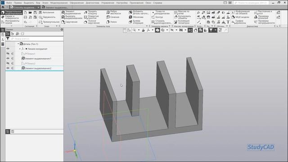The height and width of the screenshot is (162, 288).
Task: Select the Контур tool
Action: click(x=157, y=17)
